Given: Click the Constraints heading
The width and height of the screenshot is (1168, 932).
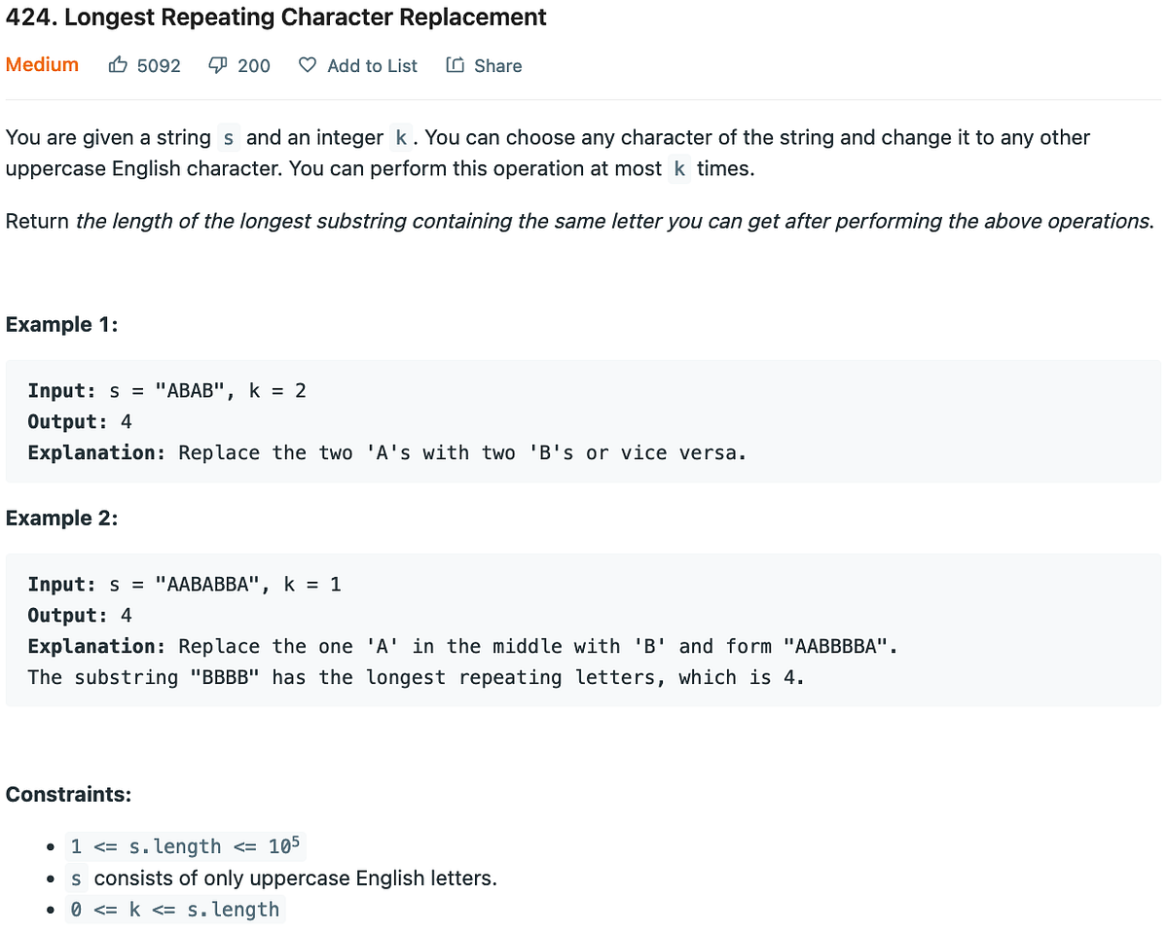Looking at the screenshot, I should click(x=68, y=794).
